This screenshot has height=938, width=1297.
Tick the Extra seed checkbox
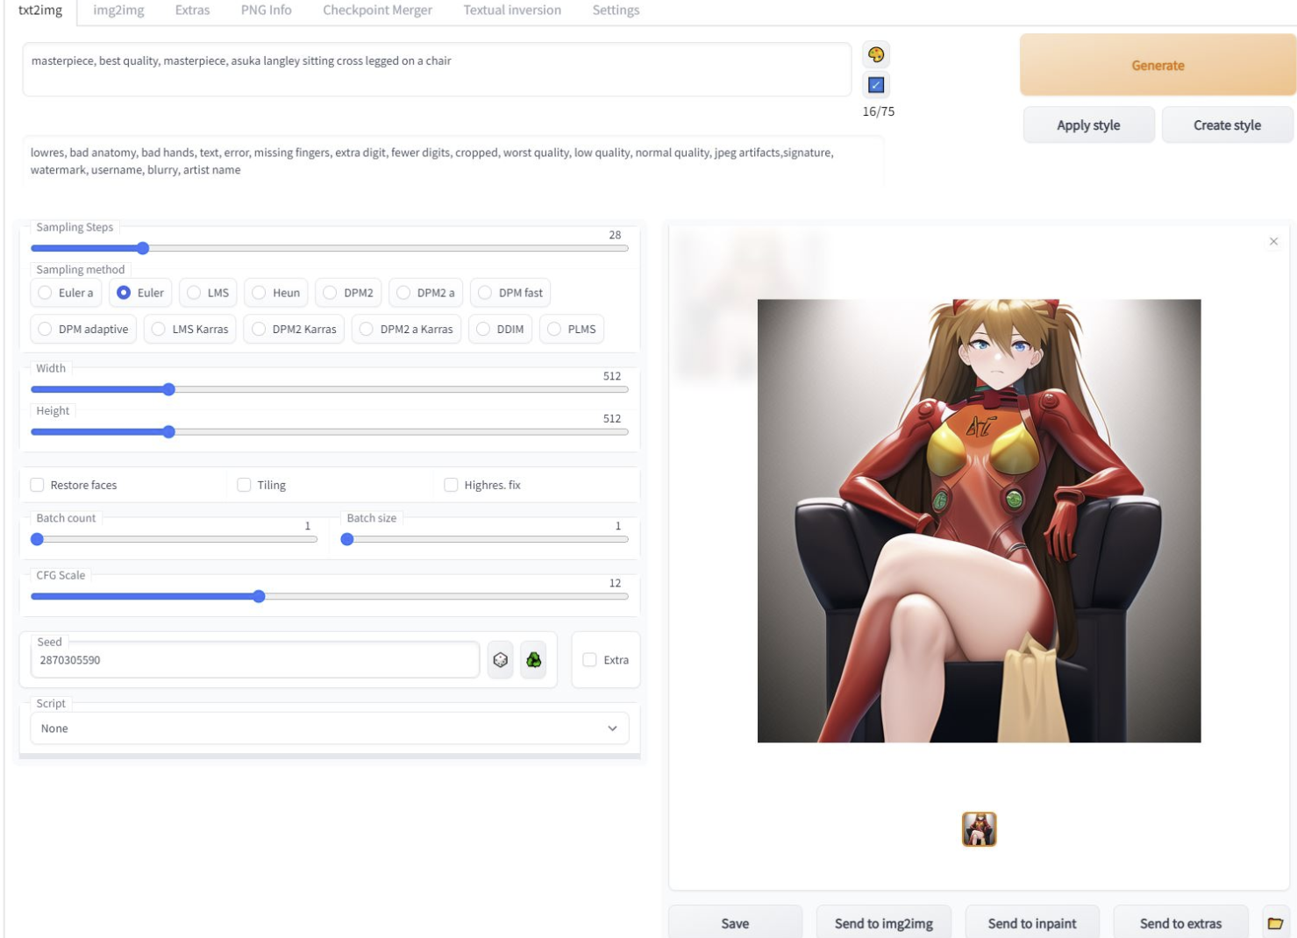point(590,660)
